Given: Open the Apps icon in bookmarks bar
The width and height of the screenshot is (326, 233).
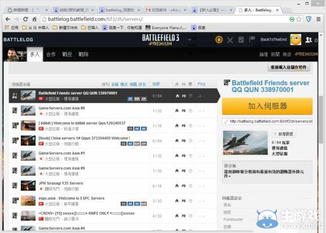Looking at the screenshot, I should tap(7, 28).
